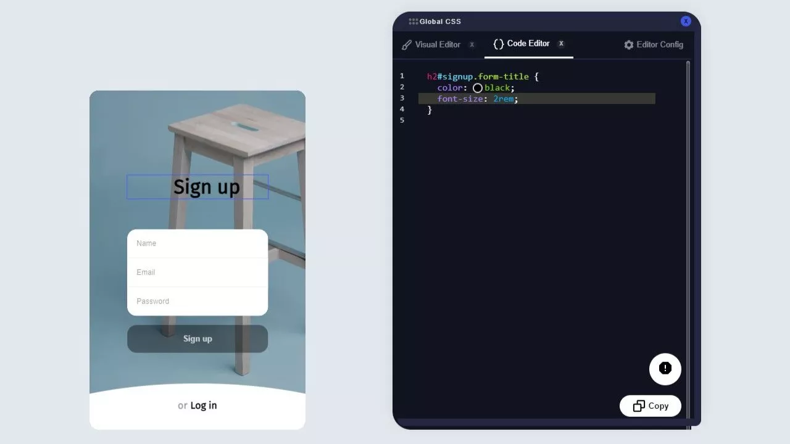Select the Sign up heading on the card
The height and width of the screenshot is (444, 790).
206,187
